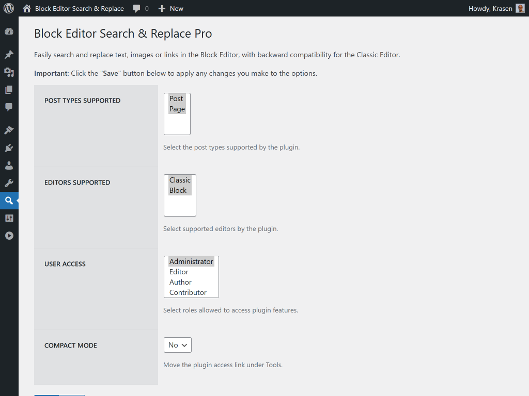Open Appearance via the brush icon
This screenshot has width=529, height=396.
[9, 130]
